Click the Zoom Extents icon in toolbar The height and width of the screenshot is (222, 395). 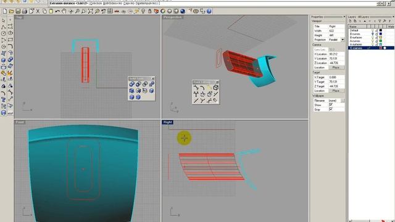coord(91,11)
